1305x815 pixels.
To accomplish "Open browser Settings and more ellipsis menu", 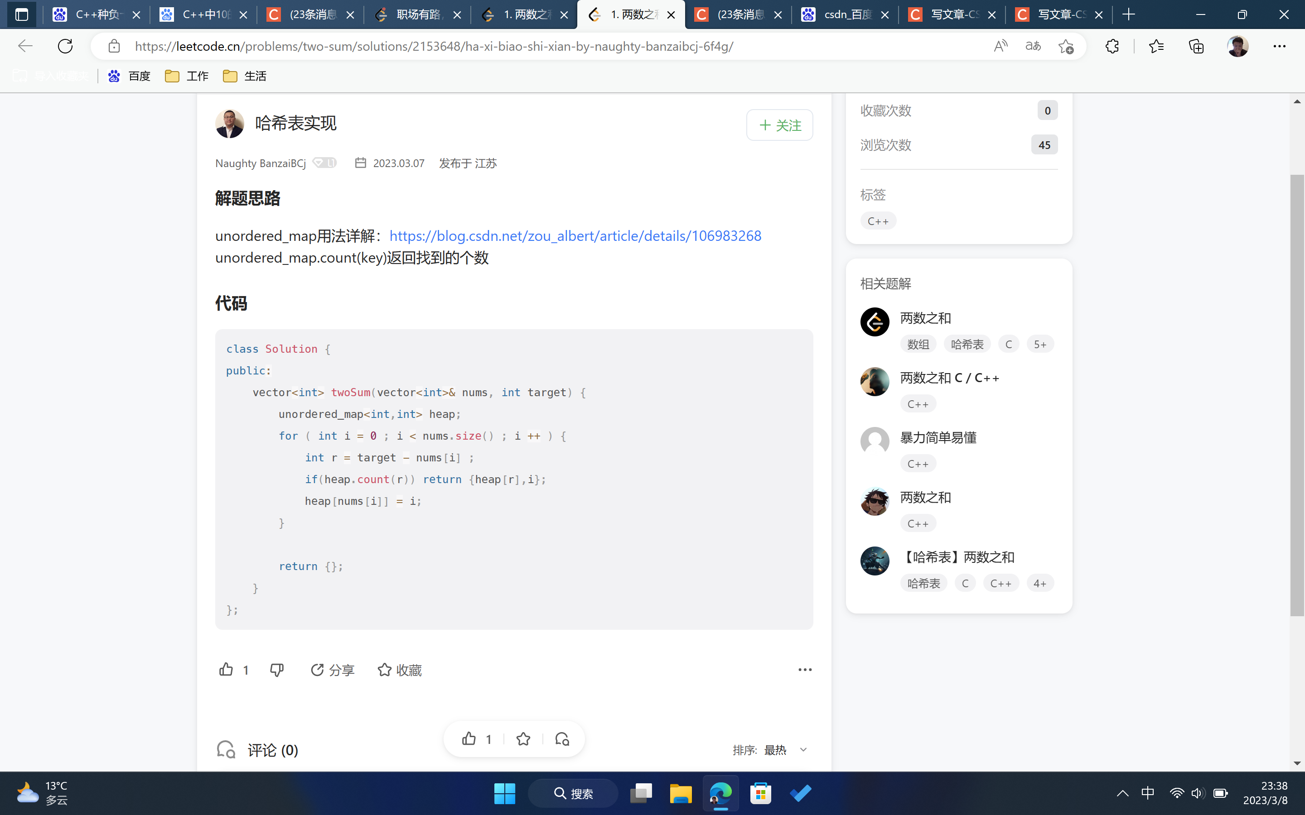I will pyautogui.click(x=1279, y=46).
